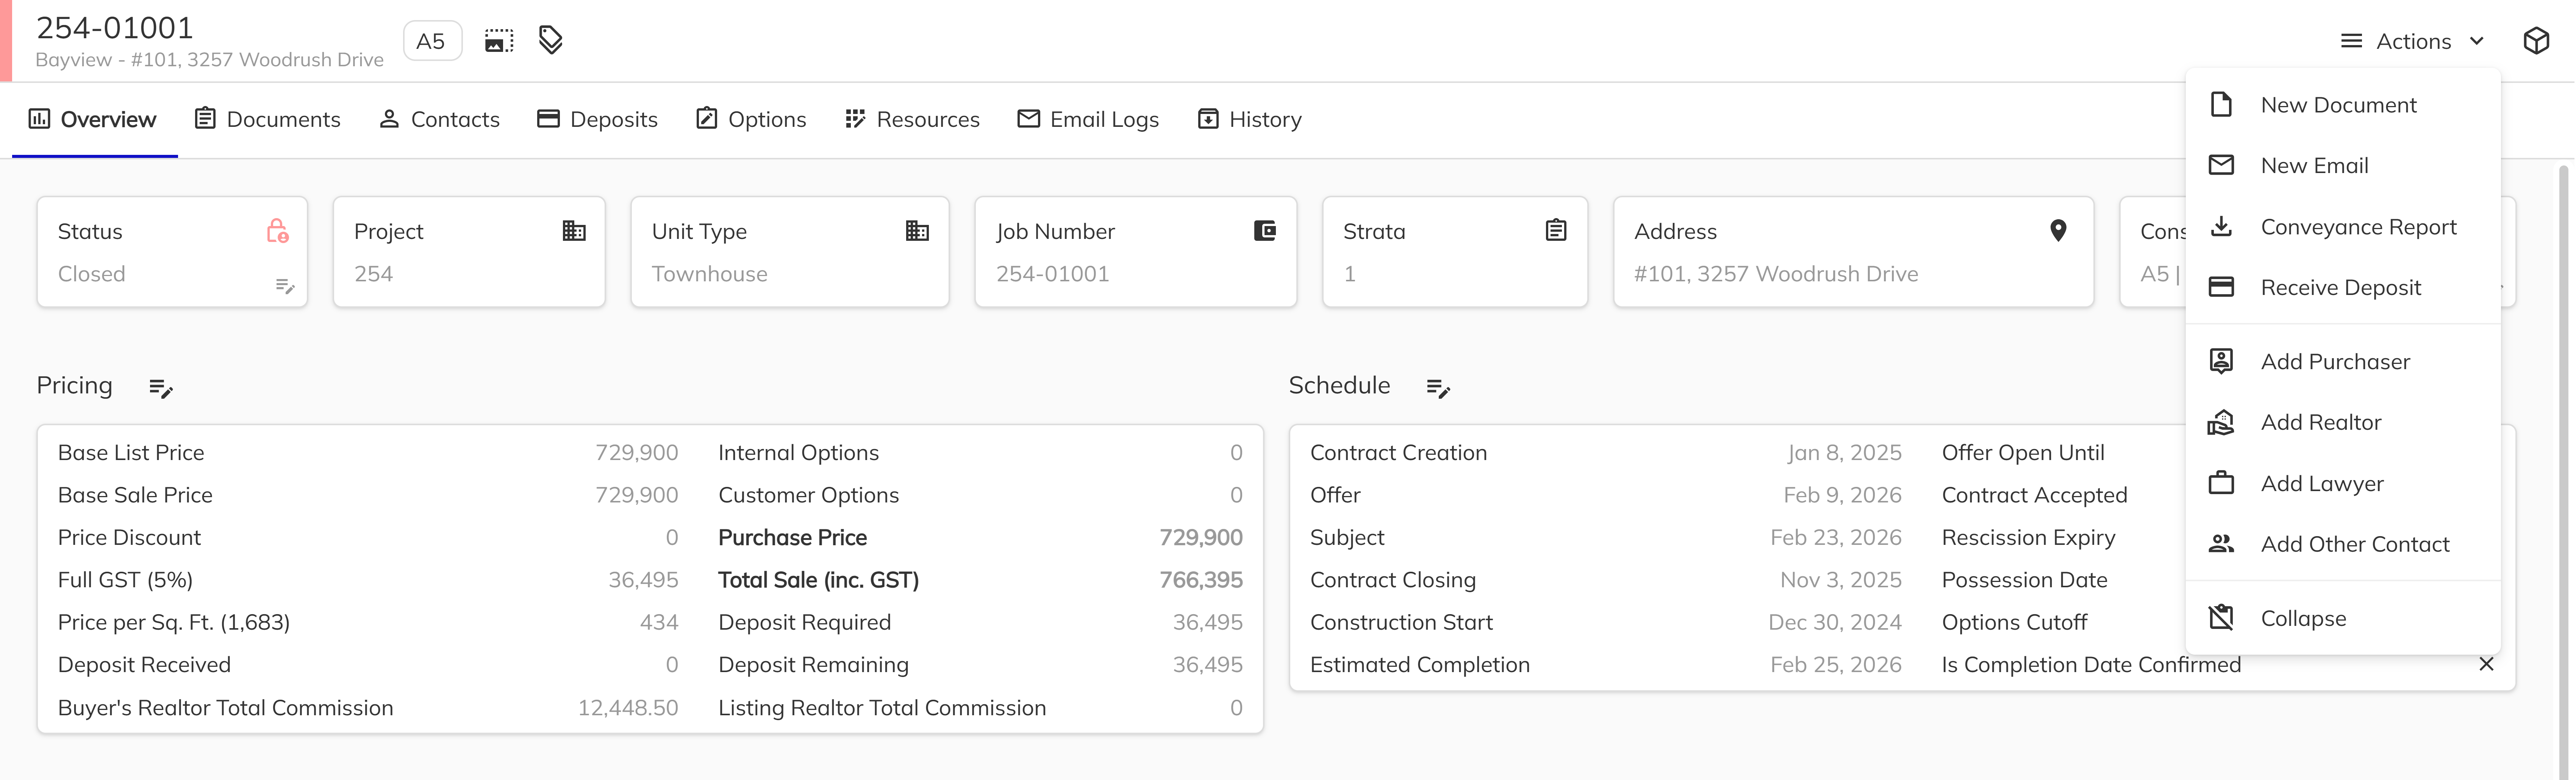Viewport: 2576px width, 780px height.
Task: Open the Pricing edit icon
Action: click(161, 389)
